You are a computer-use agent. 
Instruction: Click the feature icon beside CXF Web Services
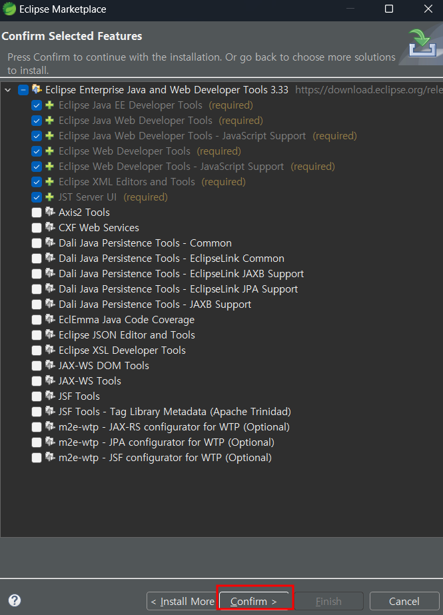[x=50, y=227]
